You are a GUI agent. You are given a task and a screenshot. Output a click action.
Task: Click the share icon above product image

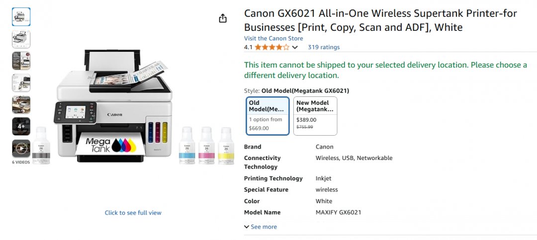[223, 18]
